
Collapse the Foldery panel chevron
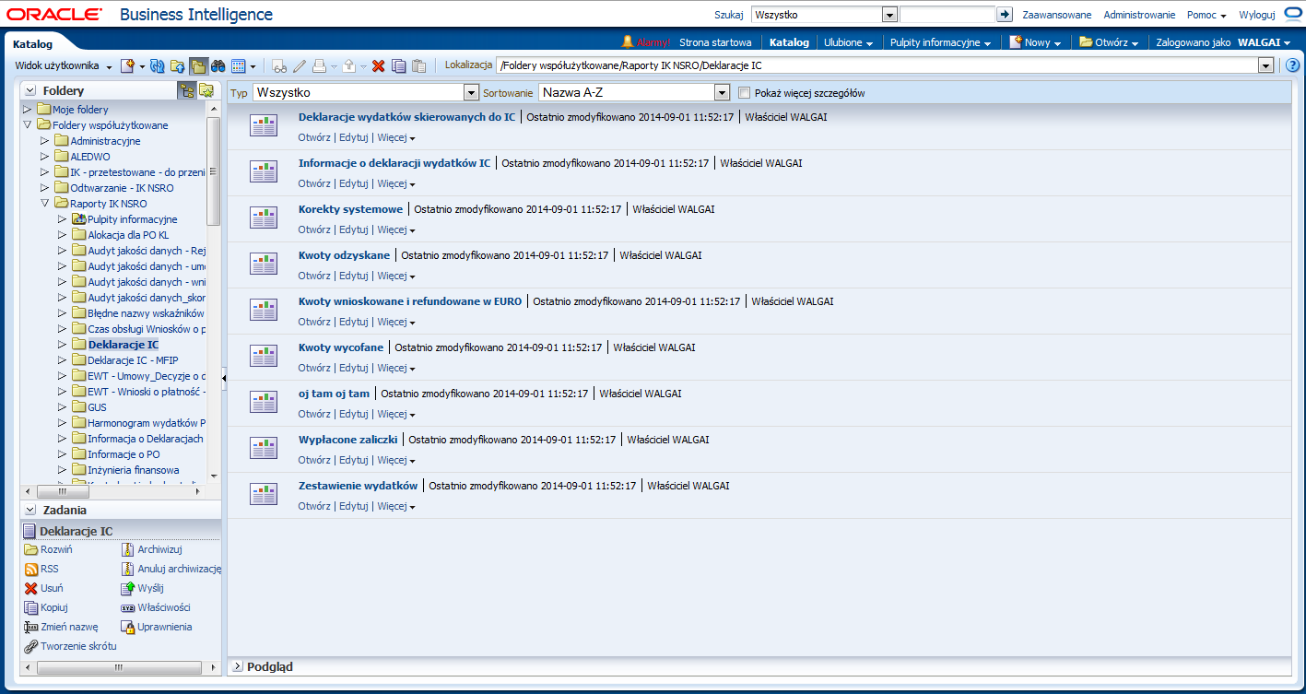(x=30, y=90)
